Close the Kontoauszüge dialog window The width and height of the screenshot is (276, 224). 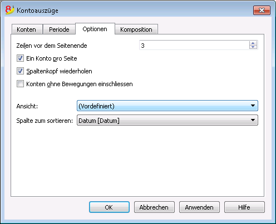point(262,10)
